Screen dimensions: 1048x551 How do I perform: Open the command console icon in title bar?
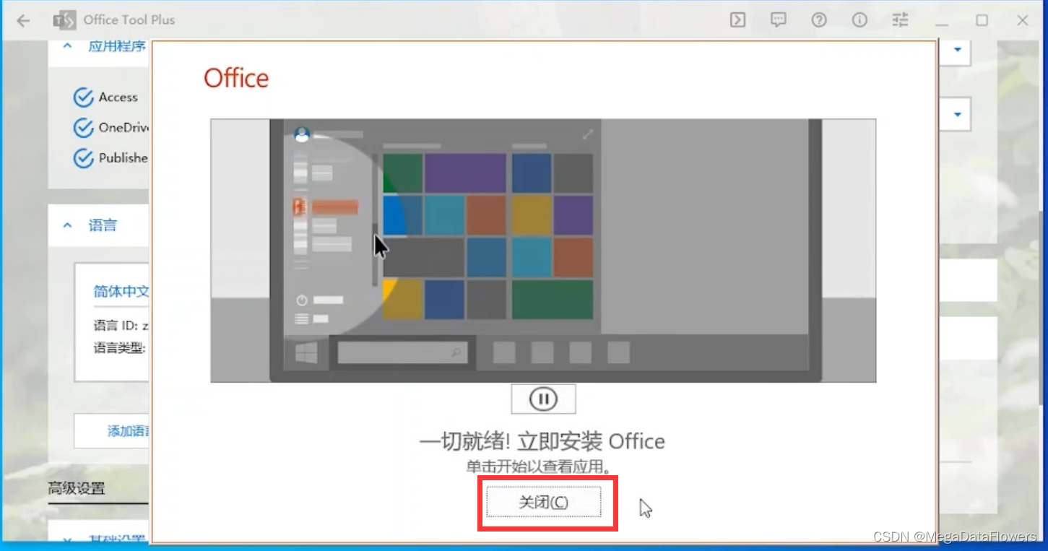coord(737,20)
